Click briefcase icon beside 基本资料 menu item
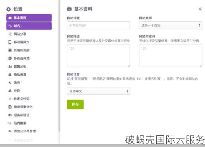This screenshot has height=147, width=205. 10,18
